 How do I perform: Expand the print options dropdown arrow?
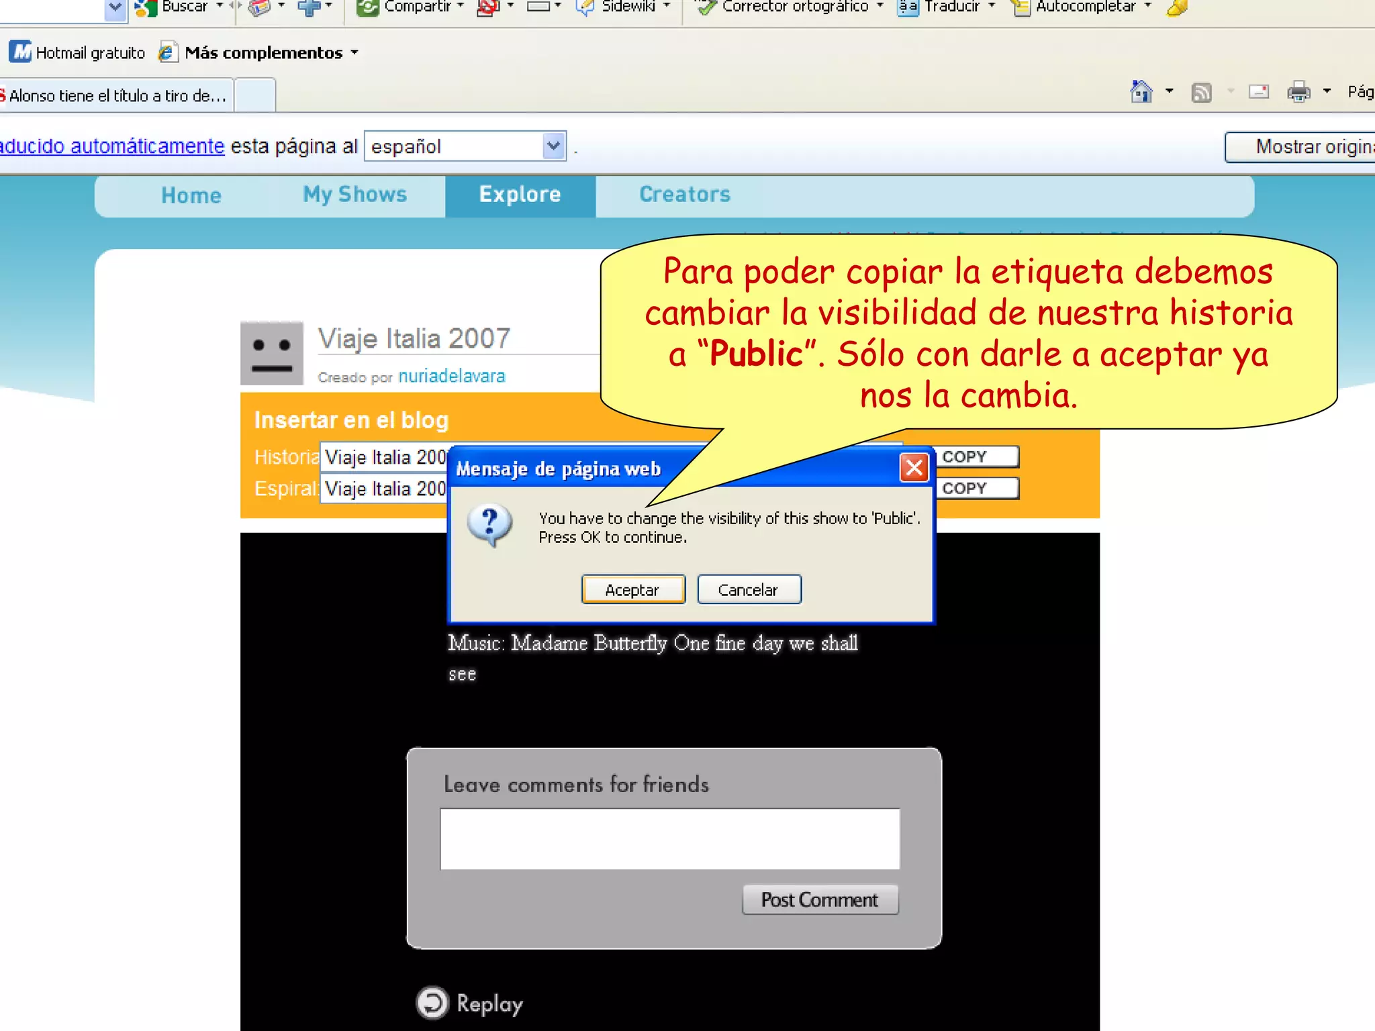point(1327,91)
